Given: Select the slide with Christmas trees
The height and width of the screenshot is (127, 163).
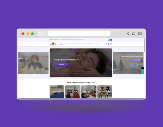Looking at the screenshot, I should [x=128, y=63].
